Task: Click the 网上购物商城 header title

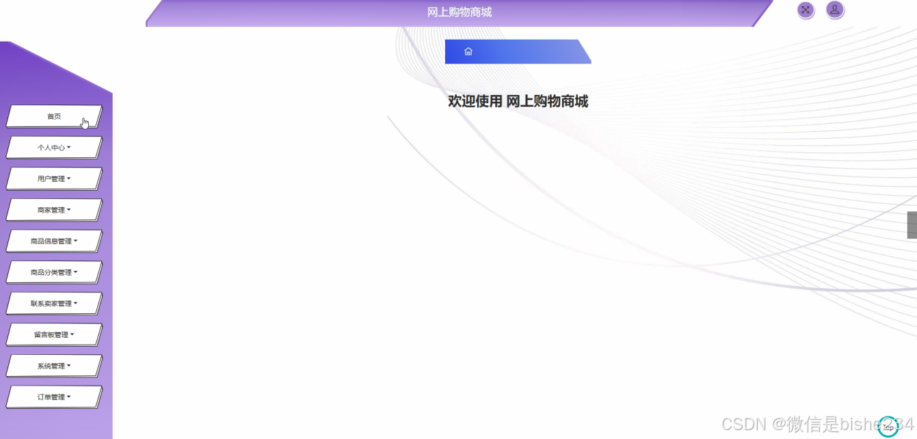Action: tap(460, 12)
